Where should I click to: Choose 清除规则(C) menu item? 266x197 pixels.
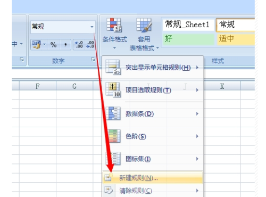153,191
